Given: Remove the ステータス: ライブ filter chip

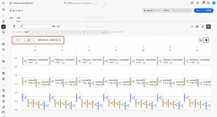Looking at the screenshot, I should pos(47,32).
